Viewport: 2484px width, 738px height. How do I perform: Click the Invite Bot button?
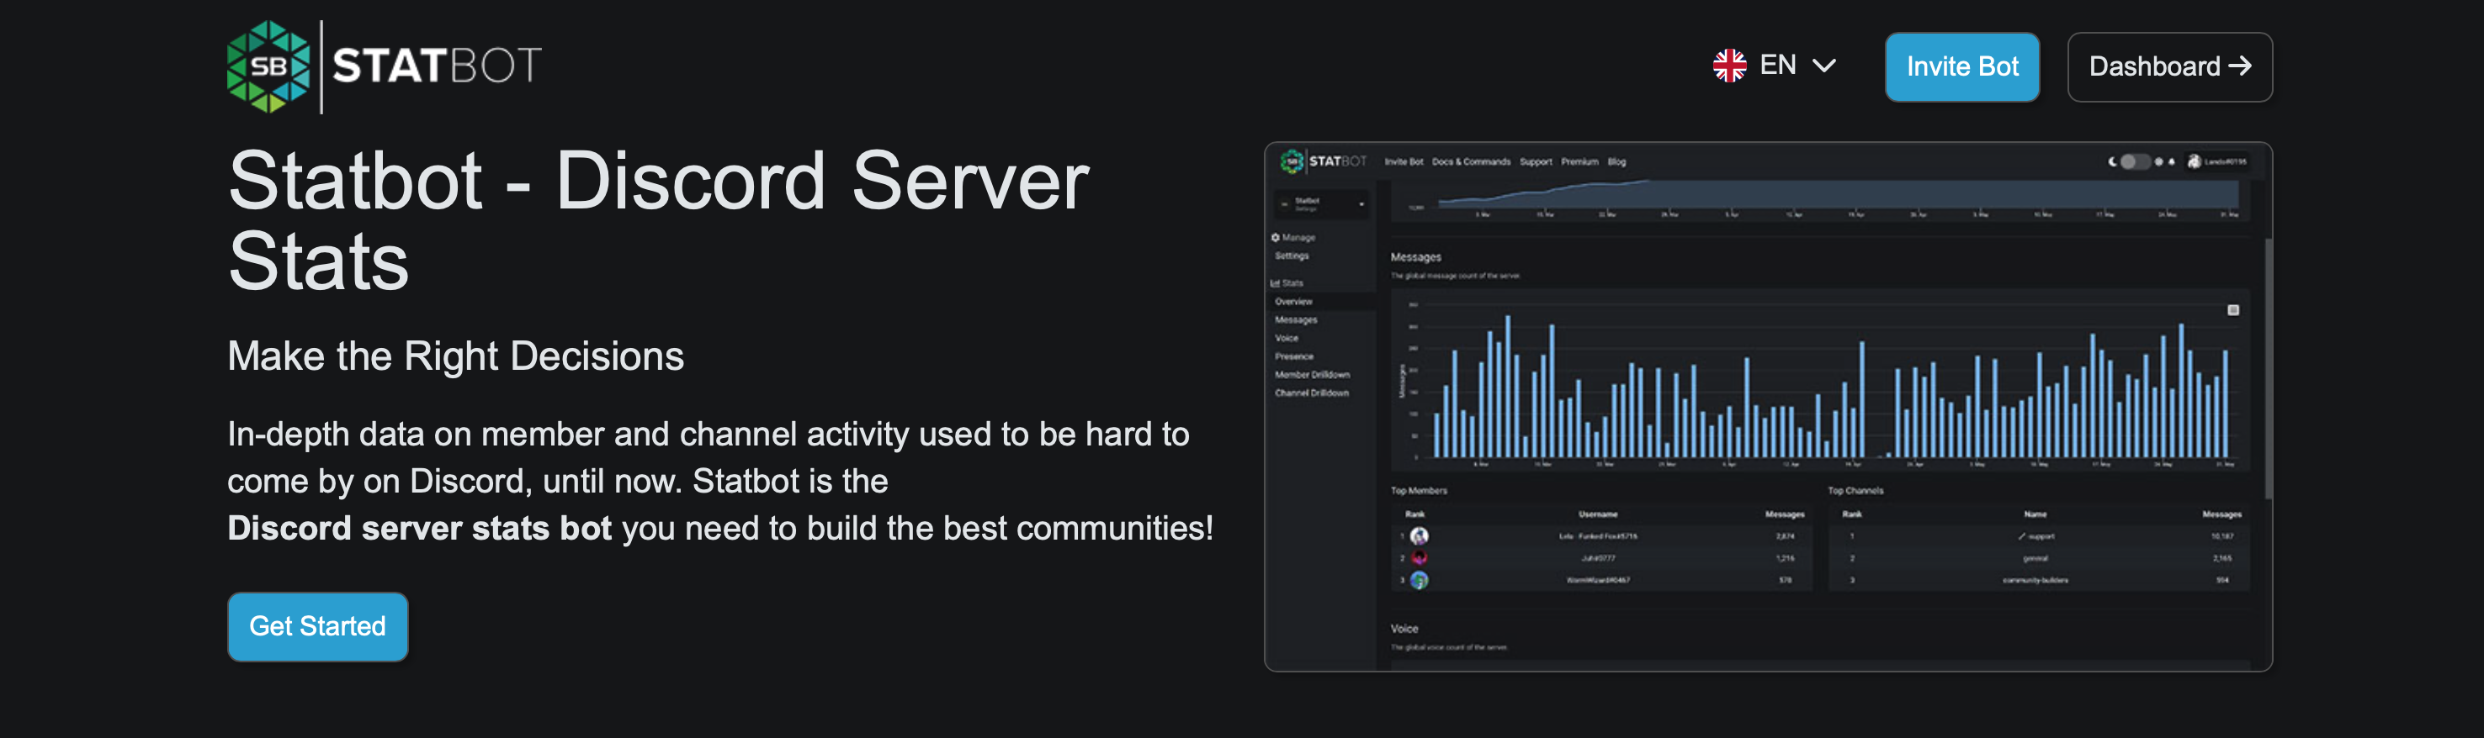tap(1961, 66)
